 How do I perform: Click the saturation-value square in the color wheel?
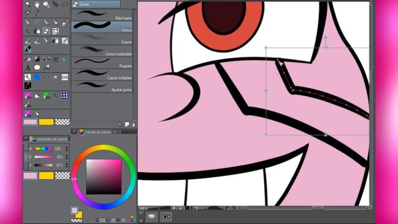pyautogui.click(x=104, y=177)
